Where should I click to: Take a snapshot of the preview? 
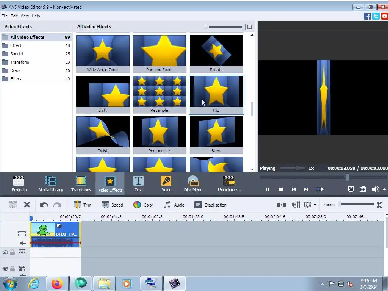coord(363,189)
